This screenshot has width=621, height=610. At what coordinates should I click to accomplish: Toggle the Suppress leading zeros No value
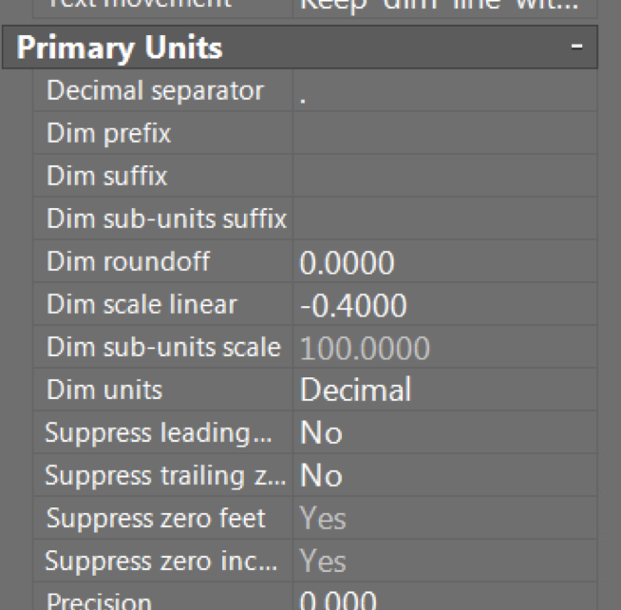click(444, 433)
